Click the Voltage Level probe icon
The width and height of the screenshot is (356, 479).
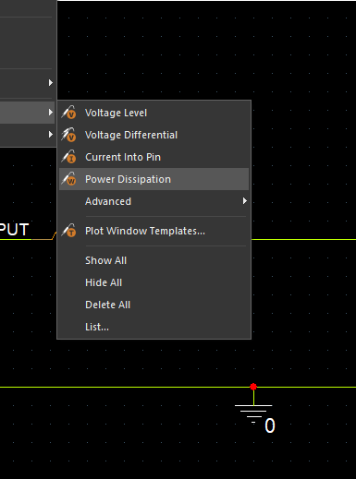point(68,113)
